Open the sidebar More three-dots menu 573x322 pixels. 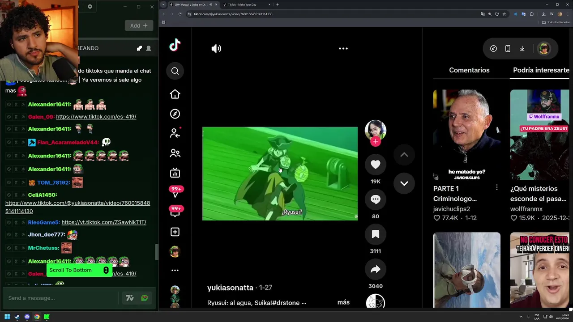(x=175, y=270)
